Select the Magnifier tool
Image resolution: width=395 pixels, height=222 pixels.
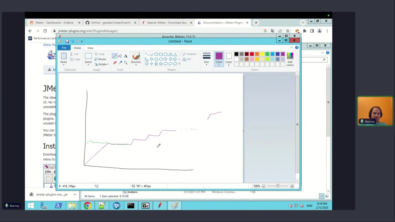point(126,63)
